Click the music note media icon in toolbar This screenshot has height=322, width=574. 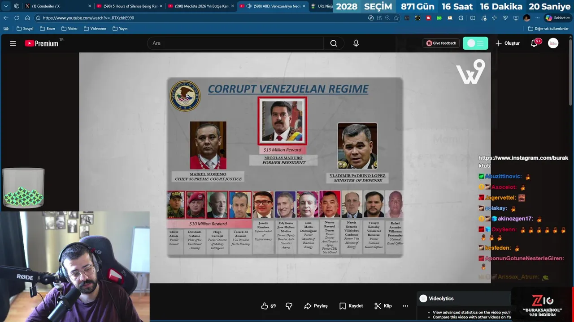pyautogui.click(x=483, y=18)
